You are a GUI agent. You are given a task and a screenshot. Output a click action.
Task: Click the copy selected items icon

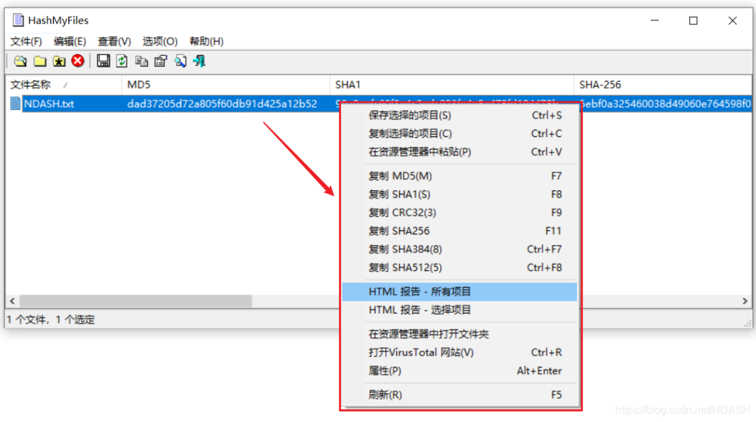click(x=141, y=62)
